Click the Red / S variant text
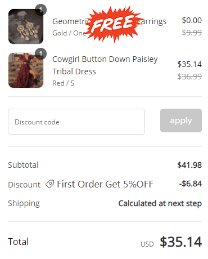This screenshot has height=259, width=208. (63, 83)
